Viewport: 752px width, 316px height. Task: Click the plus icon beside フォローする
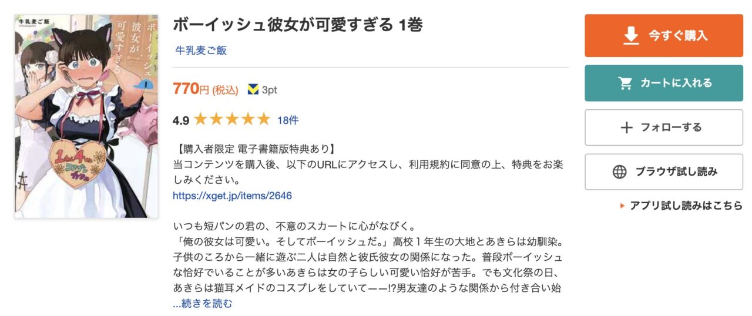tap(627, 127)
